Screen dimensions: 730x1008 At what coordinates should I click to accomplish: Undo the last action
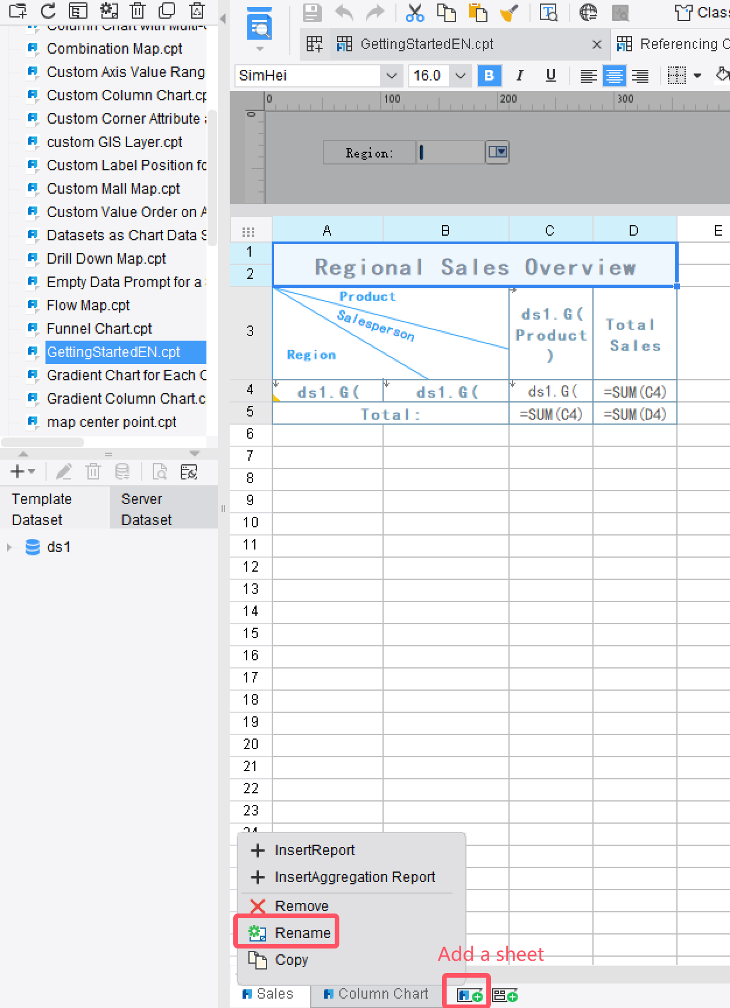pyautogui.click(x=344, y=12)
